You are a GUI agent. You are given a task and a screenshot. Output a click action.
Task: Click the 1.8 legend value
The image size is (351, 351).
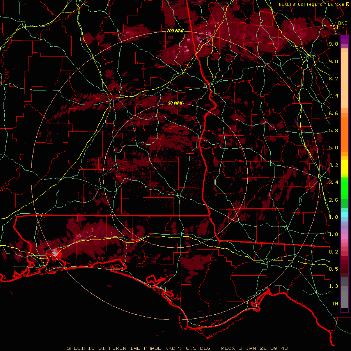click(x=333, y=217)
